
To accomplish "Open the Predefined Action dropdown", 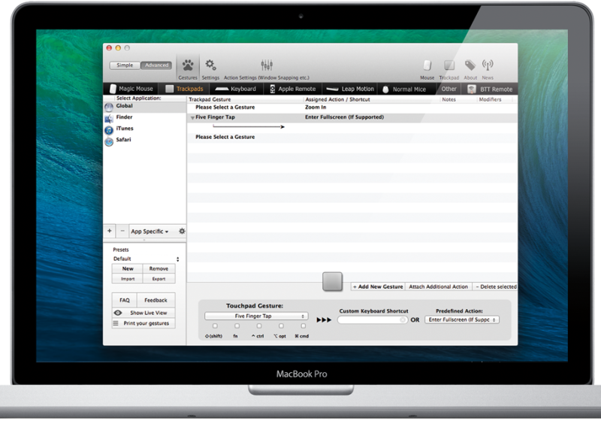I will point(461,320).
